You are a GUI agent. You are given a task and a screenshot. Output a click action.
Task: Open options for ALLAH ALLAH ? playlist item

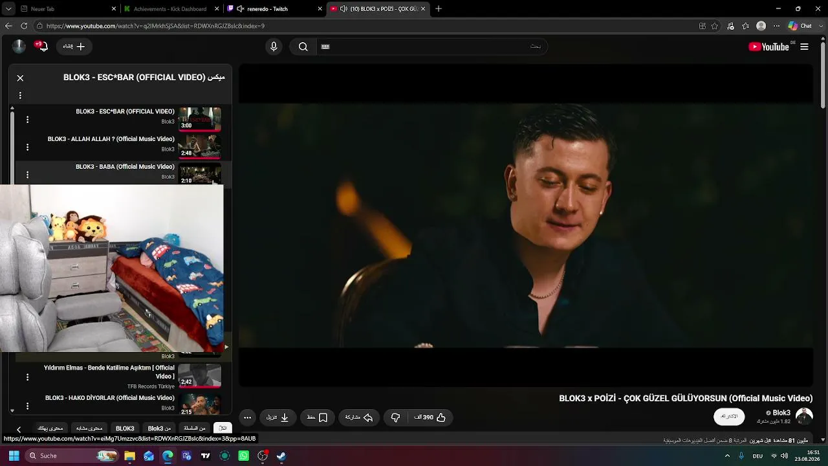pos(27,147)
